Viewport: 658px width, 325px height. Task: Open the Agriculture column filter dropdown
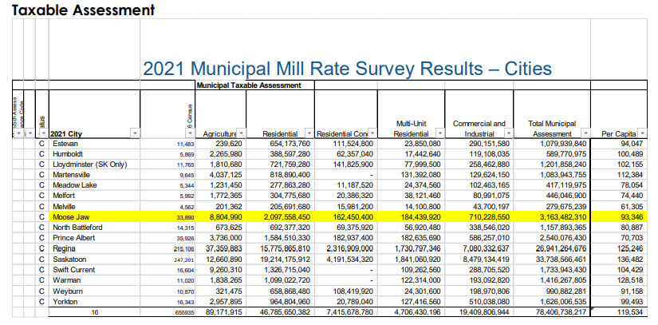(x=241, y=133)
